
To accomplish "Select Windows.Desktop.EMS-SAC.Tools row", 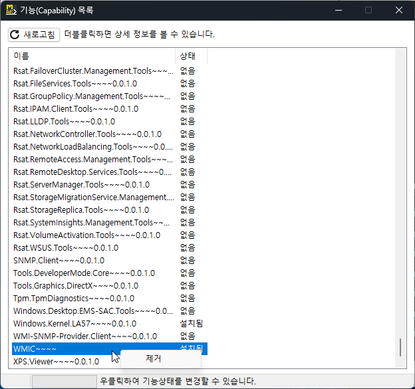I will (x=110, y=311).
